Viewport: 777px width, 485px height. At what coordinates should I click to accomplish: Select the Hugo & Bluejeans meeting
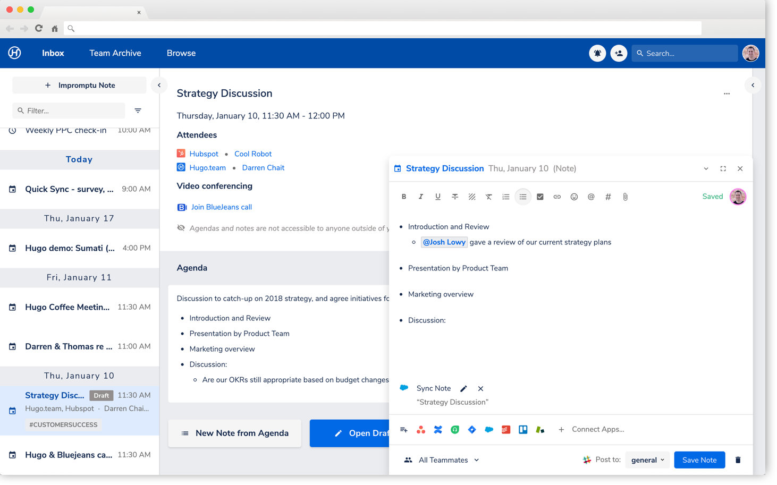point(79,455)
